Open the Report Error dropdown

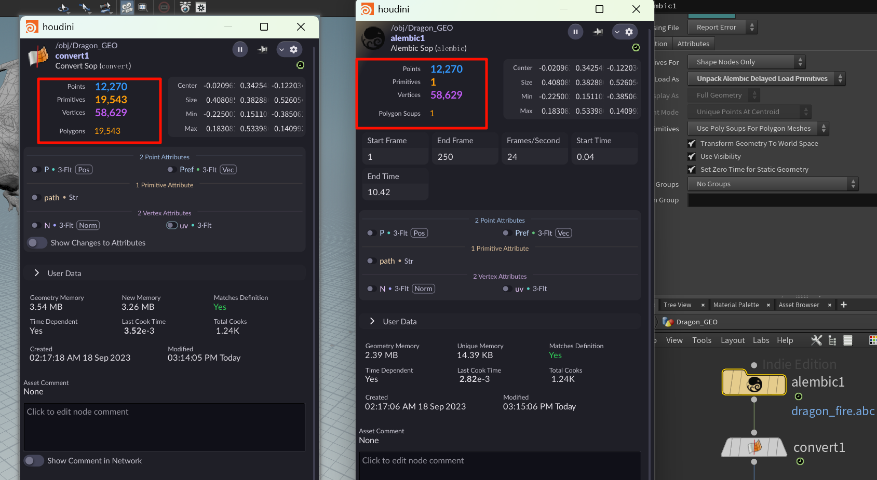(722, 27)
